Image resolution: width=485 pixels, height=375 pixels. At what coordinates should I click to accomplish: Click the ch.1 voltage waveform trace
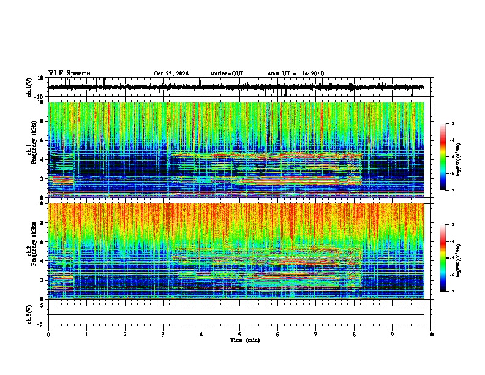tap(236, 87)
